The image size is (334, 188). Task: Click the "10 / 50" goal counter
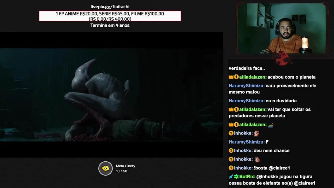pyautogui.click(x=122, y=171)
